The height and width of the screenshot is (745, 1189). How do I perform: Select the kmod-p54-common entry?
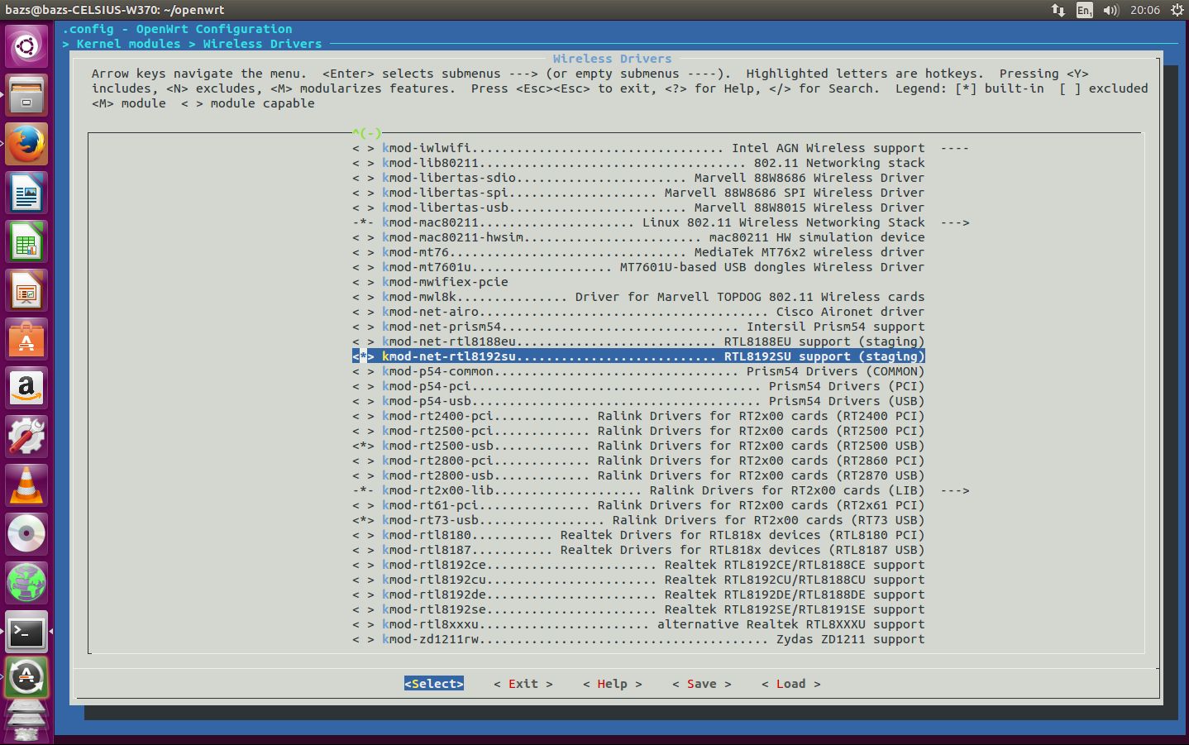pyautogui.click(x=638, y=371)
